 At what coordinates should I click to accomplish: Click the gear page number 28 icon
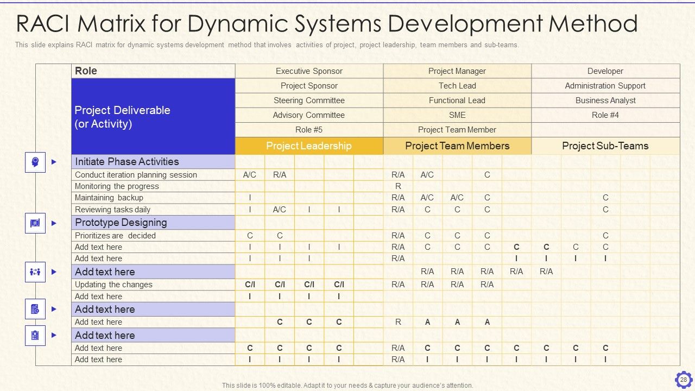pyautogui.click(x=684, y=380)
